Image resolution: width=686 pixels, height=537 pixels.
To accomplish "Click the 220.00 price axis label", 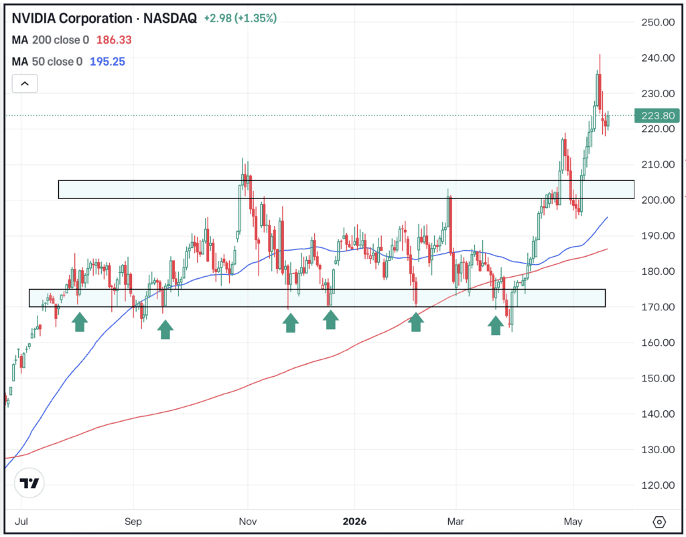I will pyautogui.click(x=658, y=129).
